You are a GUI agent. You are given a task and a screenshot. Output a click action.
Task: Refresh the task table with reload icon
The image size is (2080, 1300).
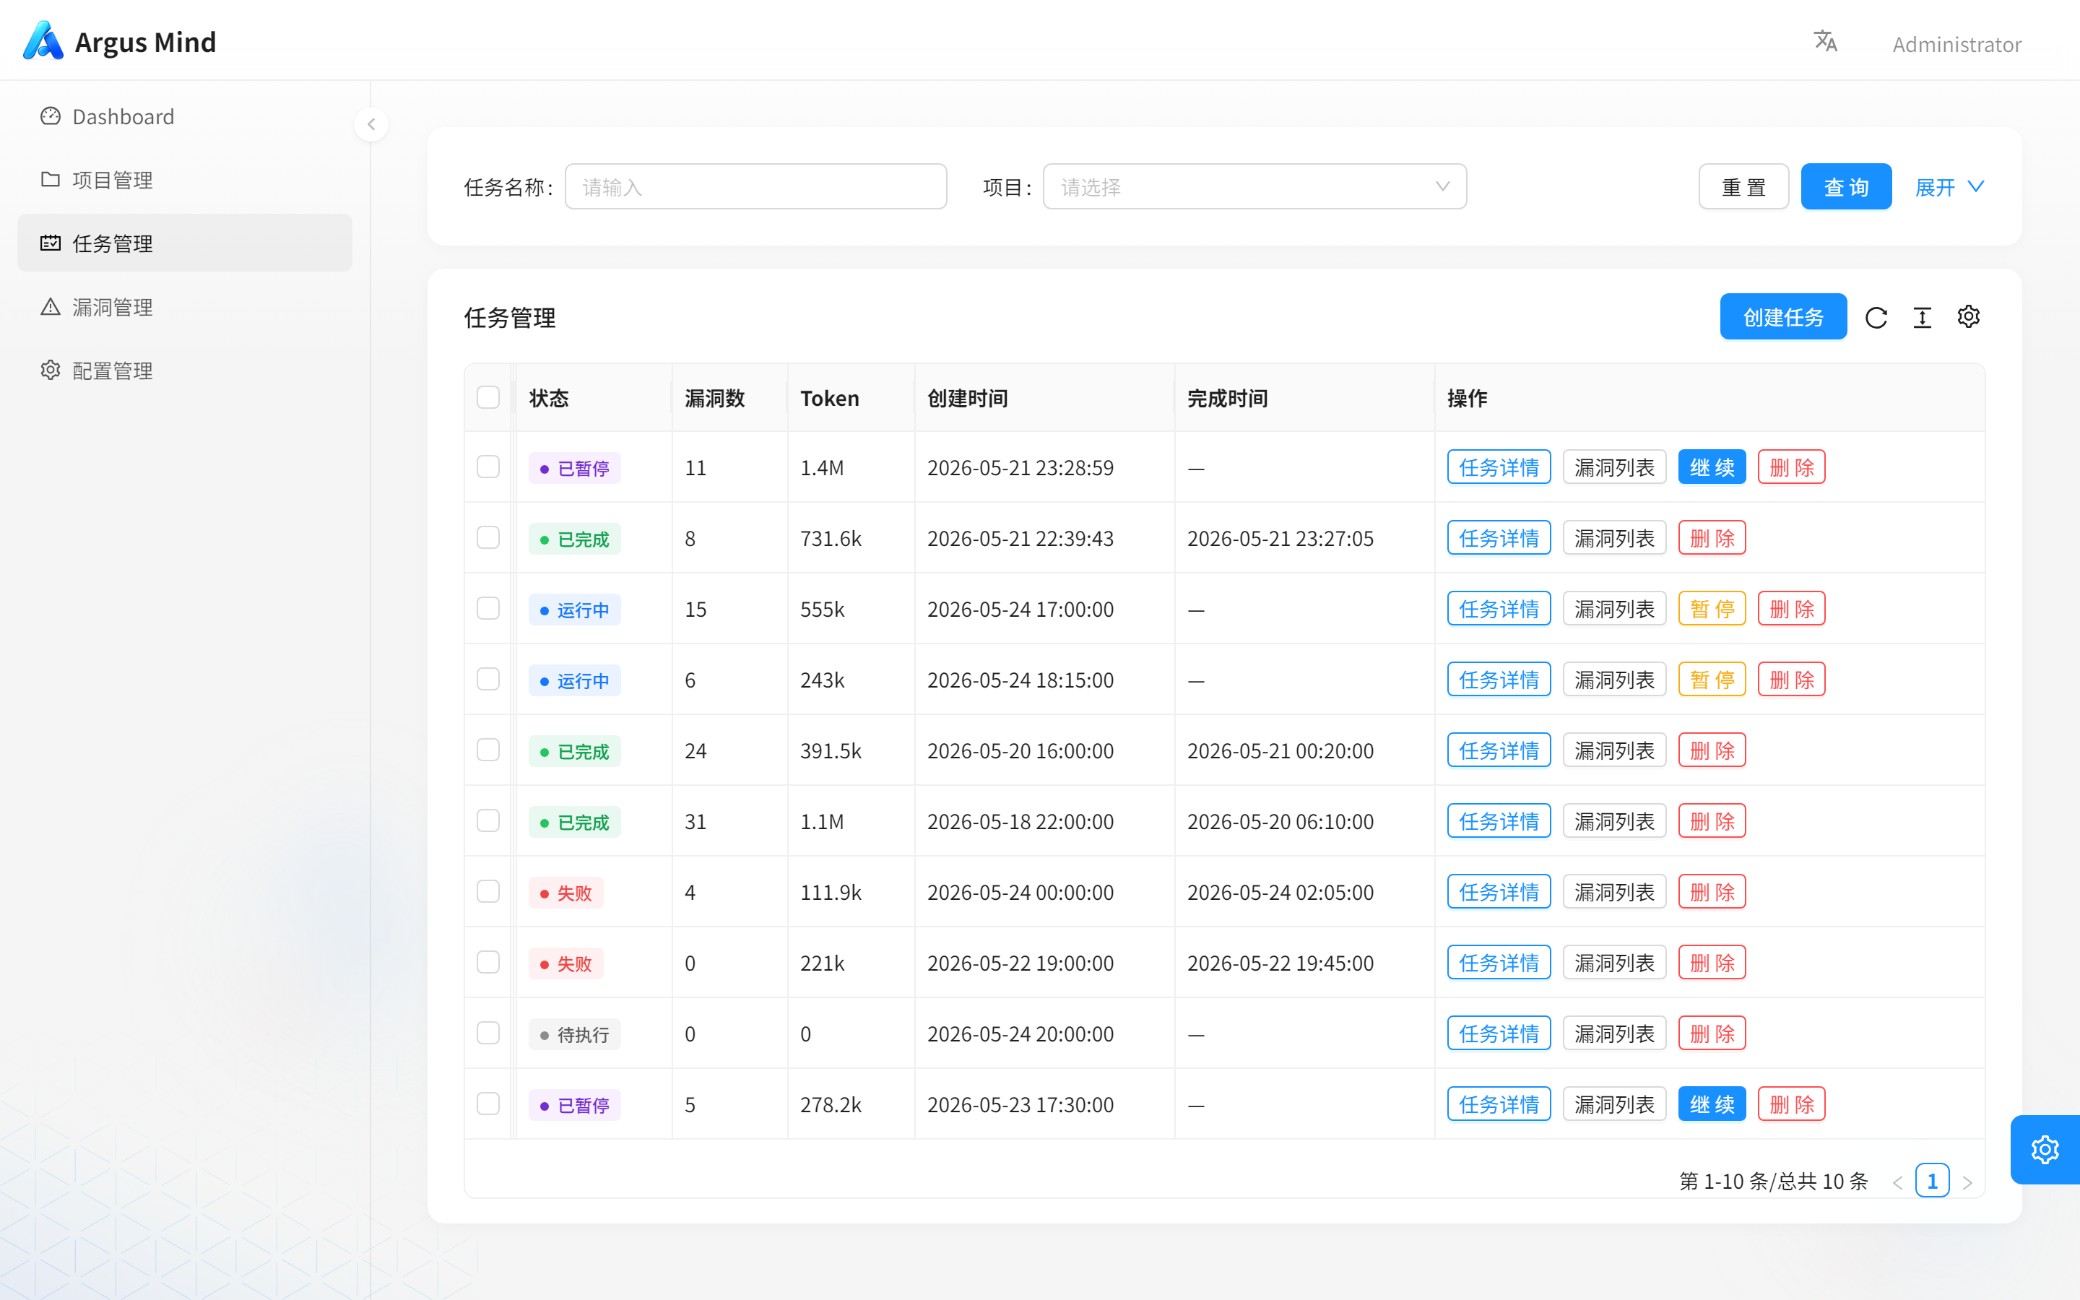pyautogui.click(x=1876, y=317)
